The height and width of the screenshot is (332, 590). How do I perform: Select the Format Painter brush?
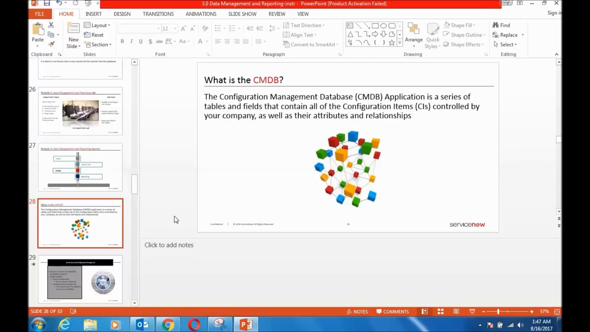pyautogui.click(x=51, y=44)
